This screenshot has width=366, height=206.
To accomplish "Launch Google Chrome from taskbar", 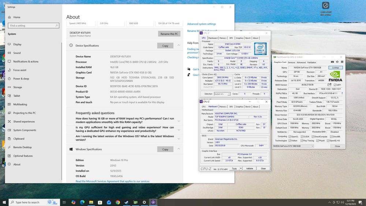I will pos(117,202).
